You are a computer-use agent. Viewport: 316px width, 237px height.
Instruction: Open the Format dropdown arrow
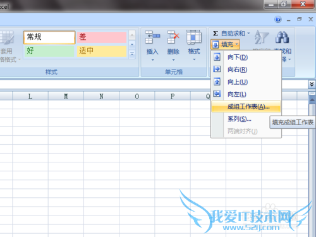tap(194, 59)
